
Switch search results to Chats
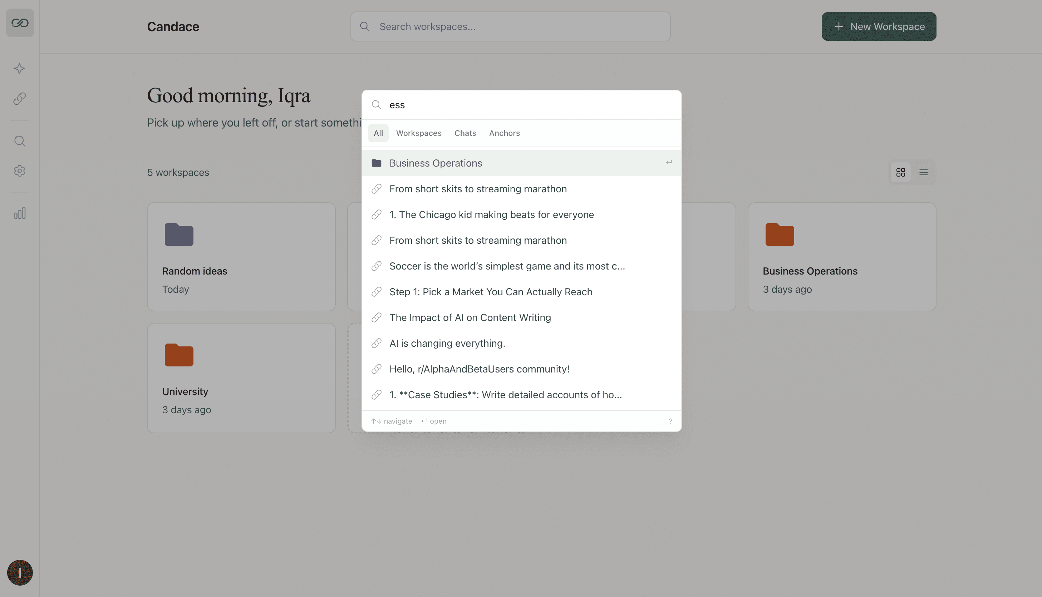(465, 133)
